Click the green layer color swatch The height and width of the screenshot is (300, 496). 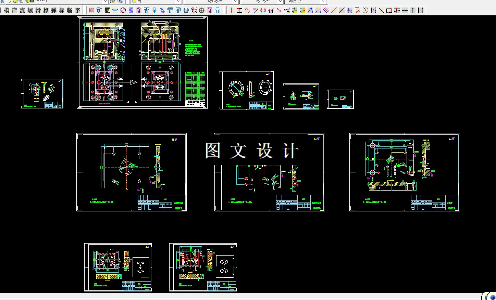tap(32, 1)
